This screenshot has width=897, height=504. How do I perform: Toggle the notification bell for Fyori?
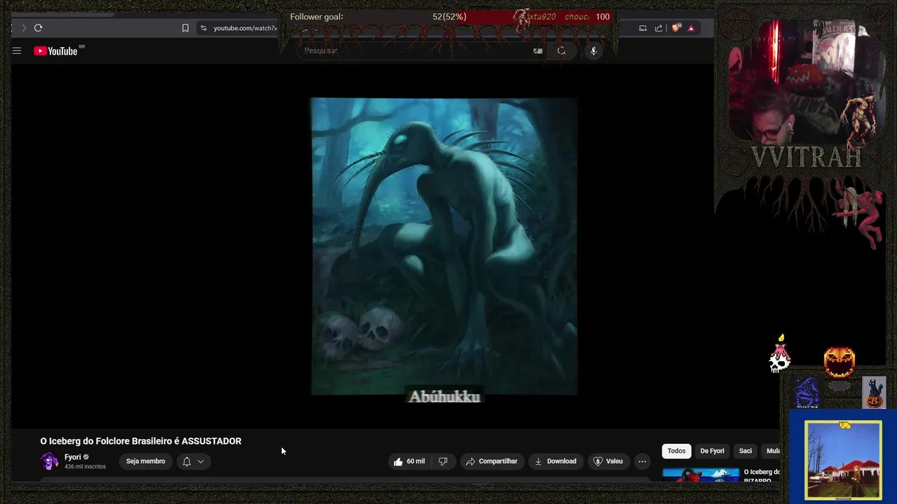tap(186, 461)
